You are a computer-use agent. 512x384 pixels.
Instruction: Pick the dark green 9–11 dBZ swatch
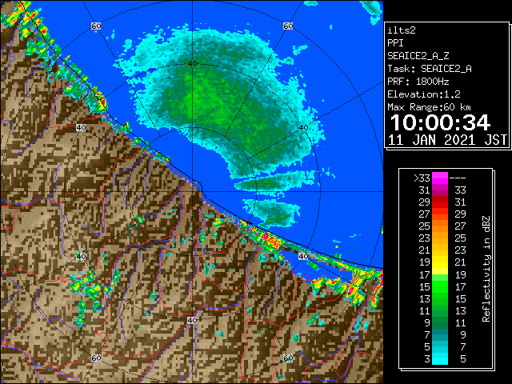pos(440,323)
